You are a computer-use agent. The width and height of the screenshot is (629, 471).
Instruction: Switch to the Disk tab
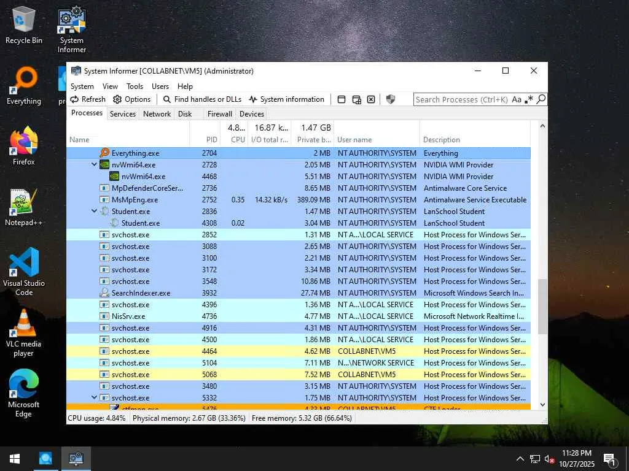pyautogui.click(x=185, y=114)
